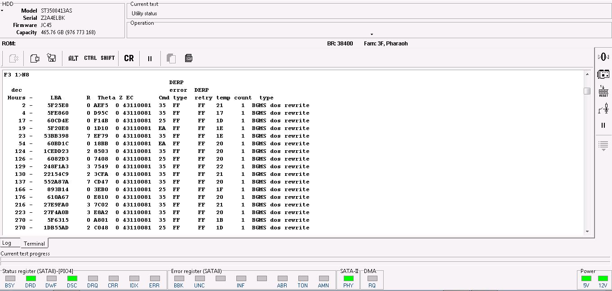Click the 5V power indicator

(586, 278)
